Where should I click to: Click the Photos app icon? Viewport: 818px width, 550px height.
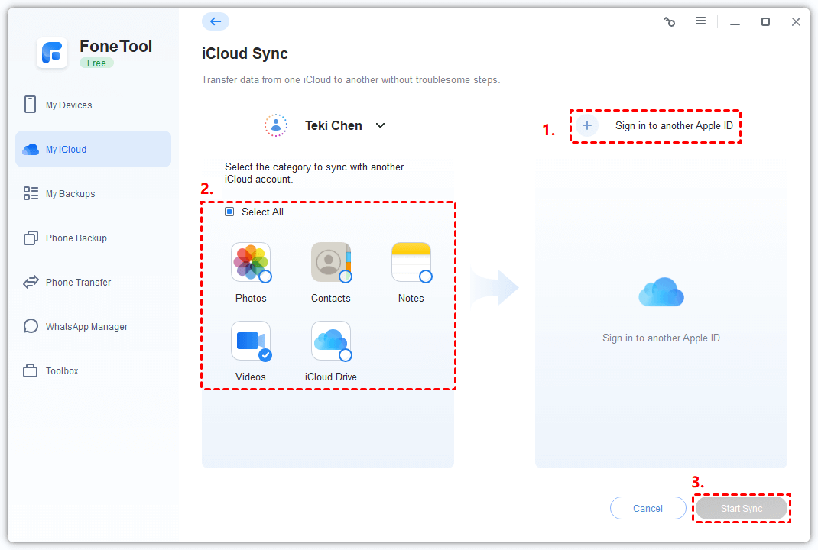(x=251, y=262)
